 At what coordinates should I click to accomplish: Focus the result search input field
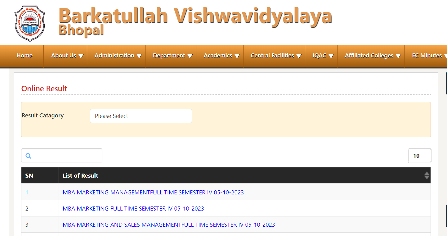(x=62, y=156)
